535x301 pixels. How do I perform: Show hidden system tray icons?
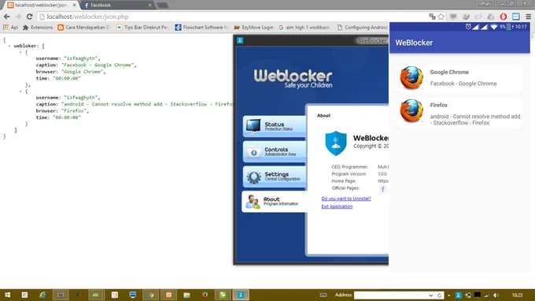(449, 295)
